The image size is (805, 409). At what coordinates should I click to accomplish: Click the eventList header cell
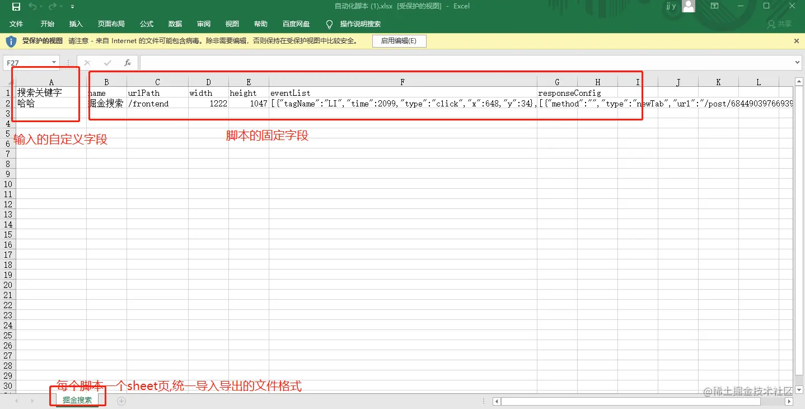[x=403, y=93]
